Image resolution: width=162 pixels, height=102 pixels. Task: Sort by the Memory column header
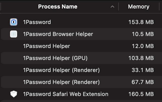pos(139,7)
